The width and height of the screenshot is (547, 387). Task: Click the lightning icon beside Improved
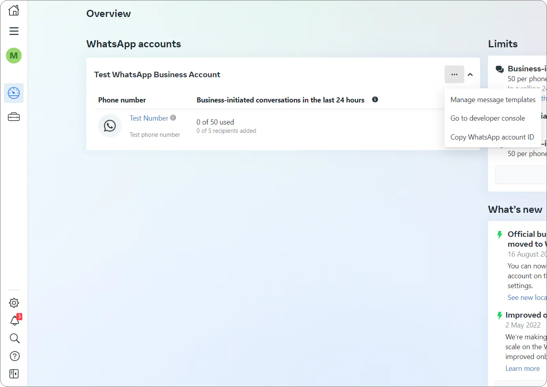coord(499,315)
